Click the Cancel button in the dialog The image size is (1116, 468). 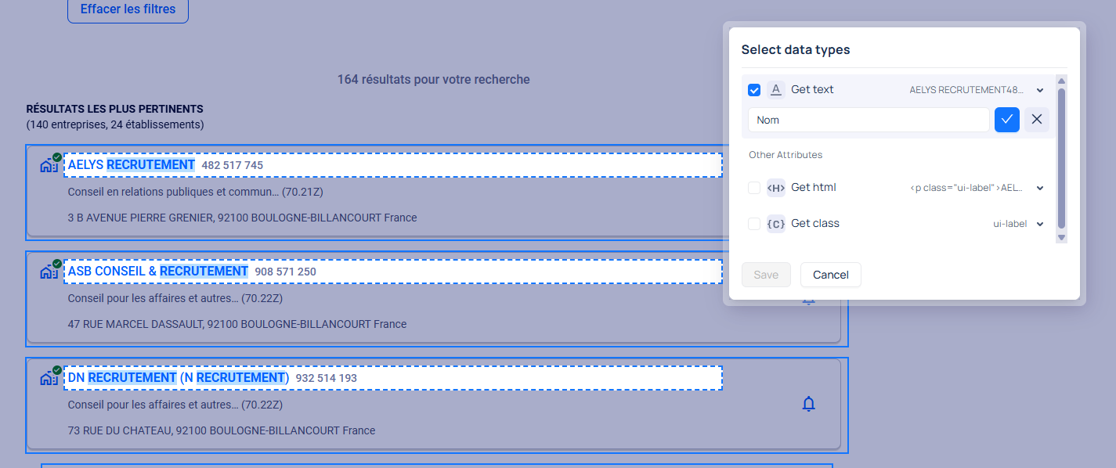click(830, 274)
